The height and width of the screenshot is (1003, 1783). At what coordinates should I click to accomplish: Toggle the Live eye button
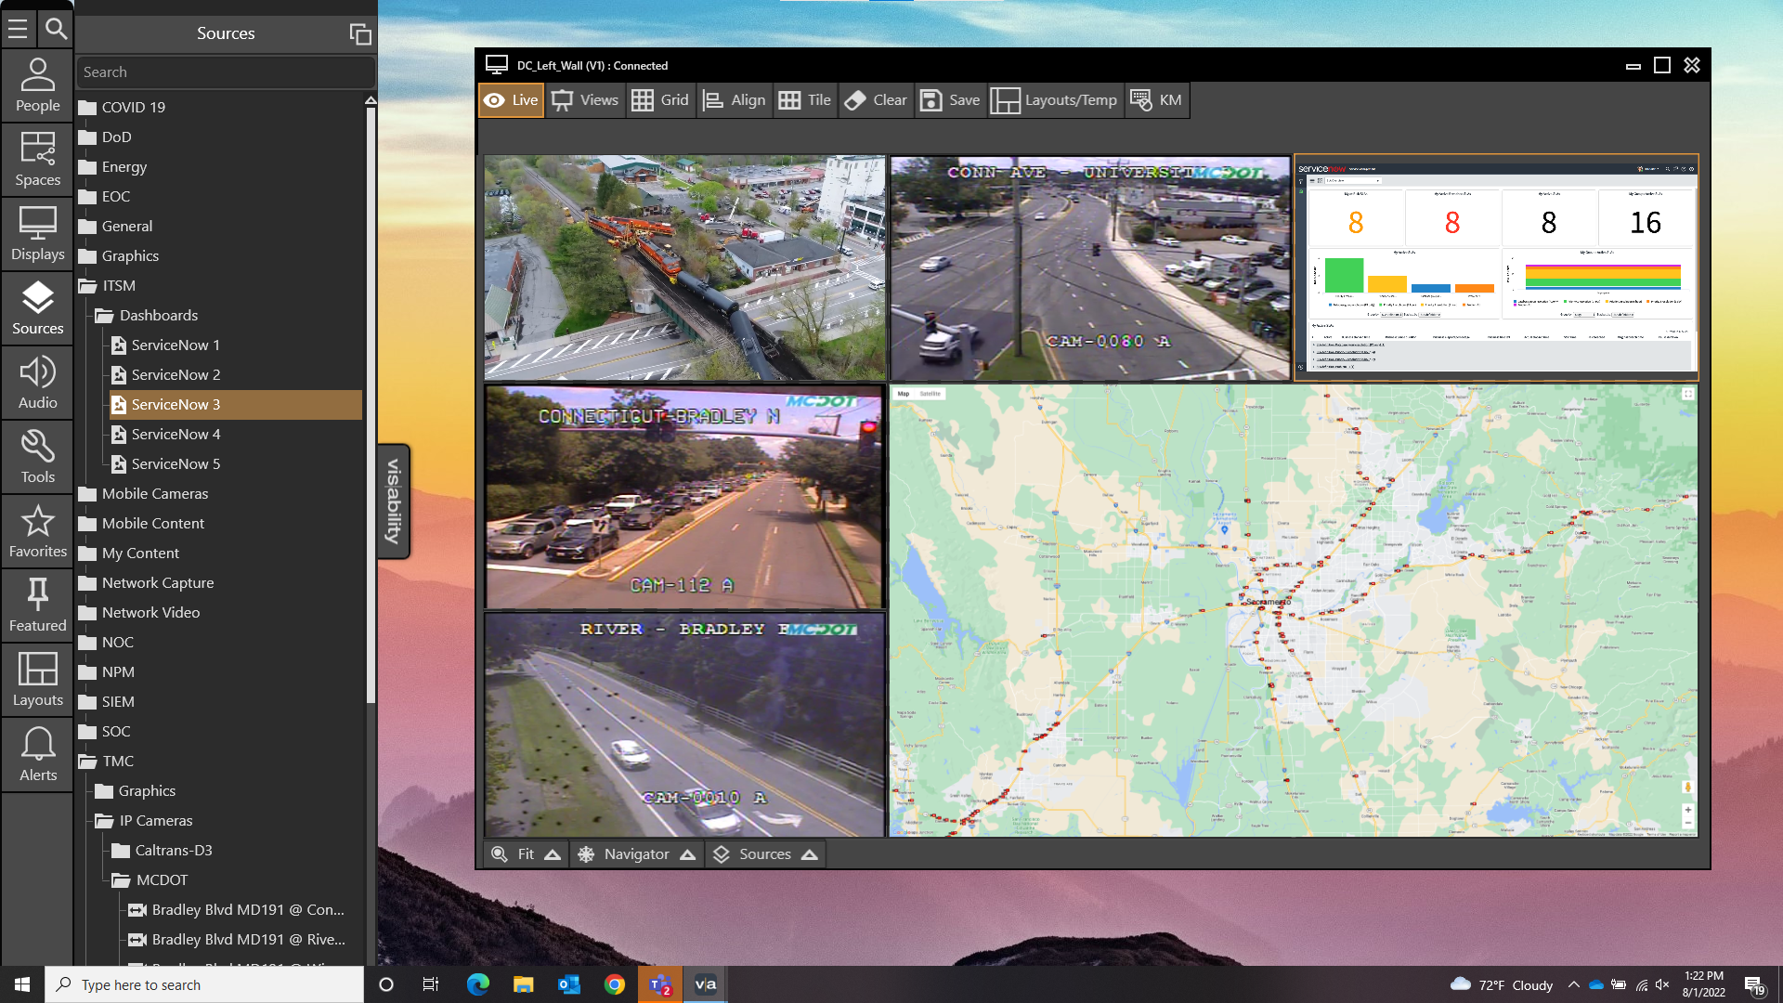point(511,100)
